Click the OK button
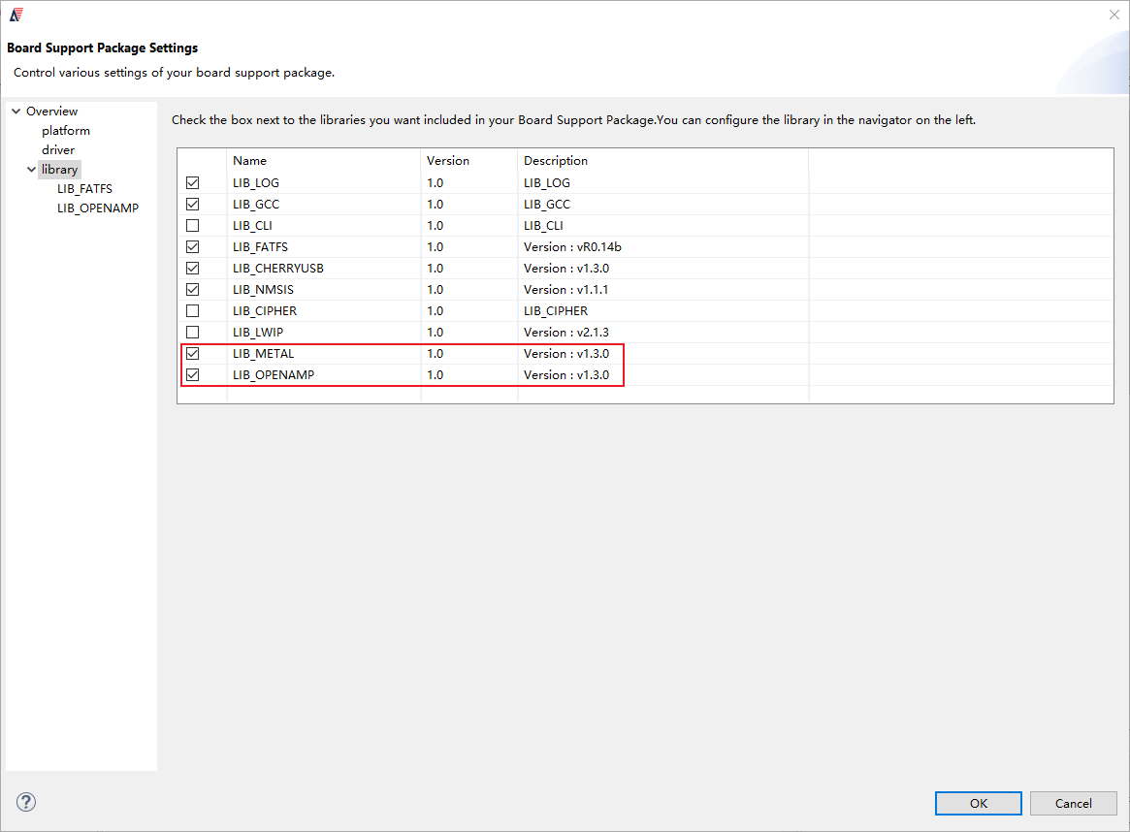This screenshot has height=832, width=1130. pyautogui.click(x=978, y=803)
